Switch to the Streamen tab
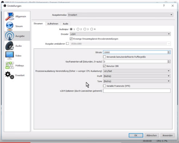Screen dimensions: 179x143 point(38,24)
